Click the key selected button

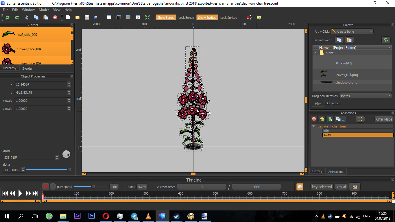pos(322,187)
